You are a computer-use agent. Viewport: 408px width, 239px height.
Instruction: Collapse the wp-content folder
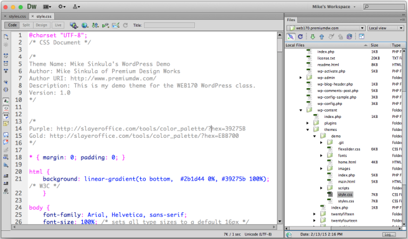301,110
